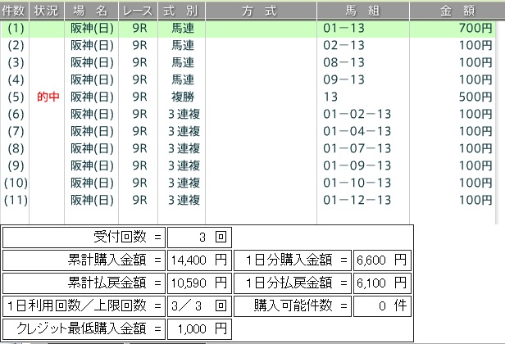Click the 14,400 円 cumulative purchase value
This screenshot has height=344, width=505.
click(x=199, y=260)
